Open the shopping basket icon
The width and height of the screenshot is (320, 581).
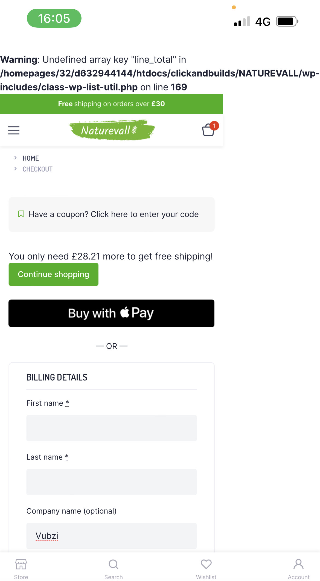tap(208, 130)
